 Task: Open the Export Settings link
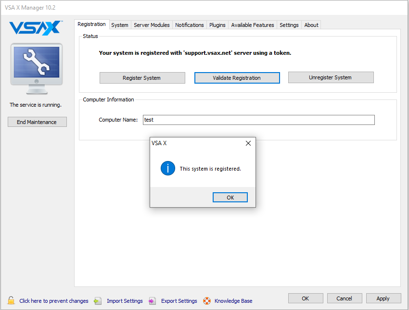[179, 301]
